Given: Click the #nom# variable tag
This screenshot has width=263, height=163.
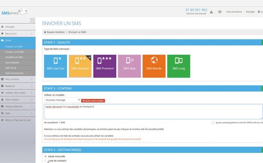Looking at the screenshot, I should coord(47,139).
